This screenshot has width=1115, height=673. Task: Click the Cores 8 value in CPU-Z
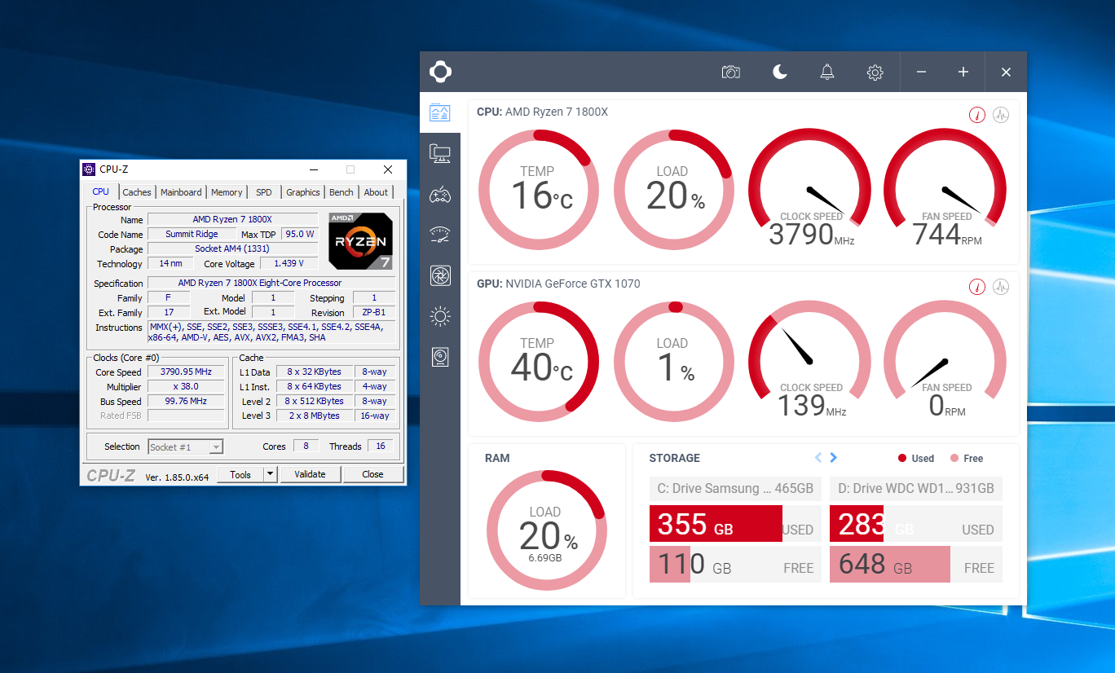306,446
